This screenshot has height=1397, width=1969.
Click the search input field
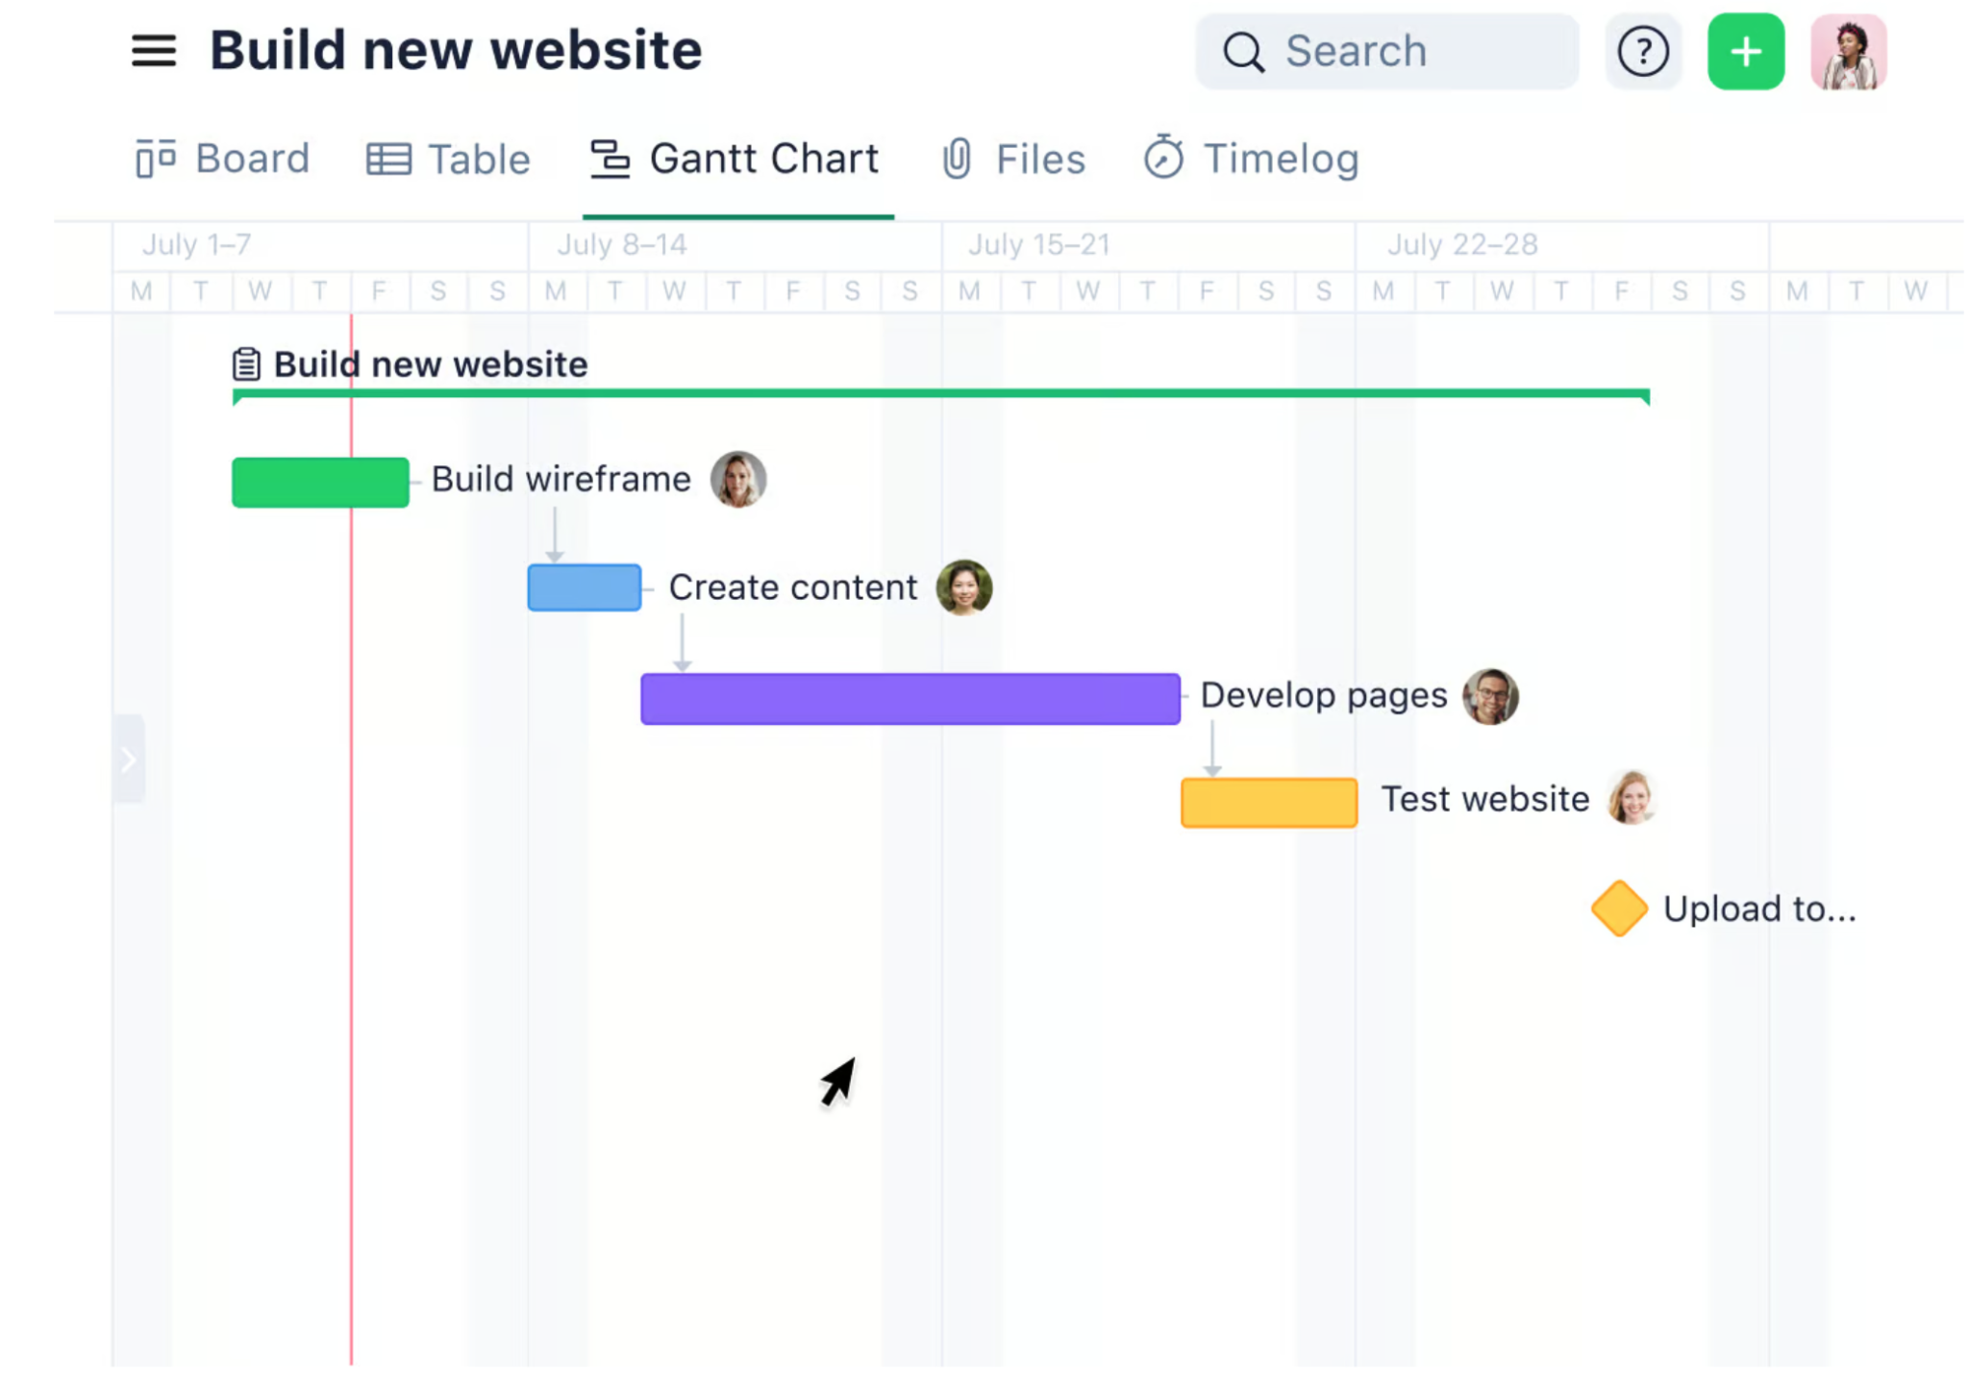click(1392, 50)
